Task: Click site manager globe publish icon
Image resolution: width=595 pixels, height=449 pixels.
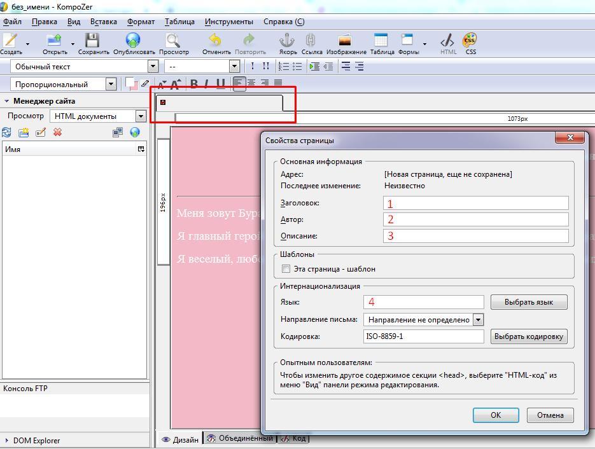Action: pyautogui.click(x=135, y=132)
